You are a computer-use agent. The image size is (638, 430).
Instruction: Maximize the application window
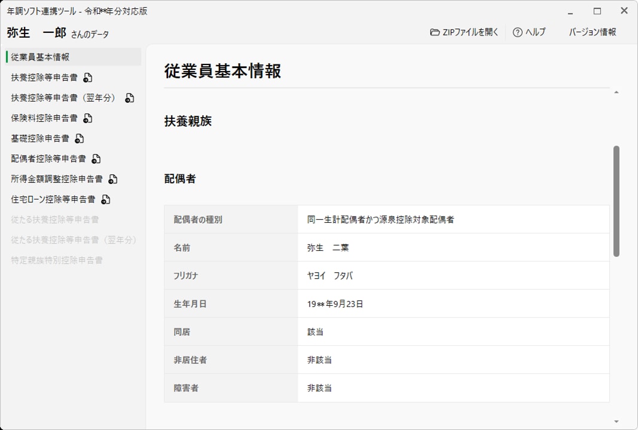point(597,11)
